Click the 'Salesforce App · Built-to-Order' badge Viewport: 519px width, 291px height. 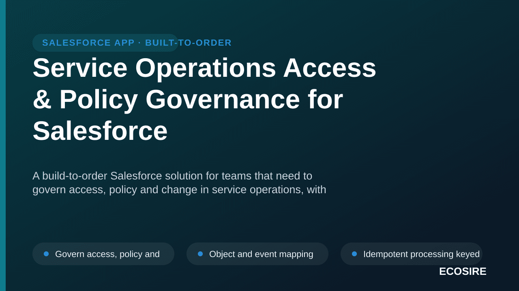(x=105, y=43)
